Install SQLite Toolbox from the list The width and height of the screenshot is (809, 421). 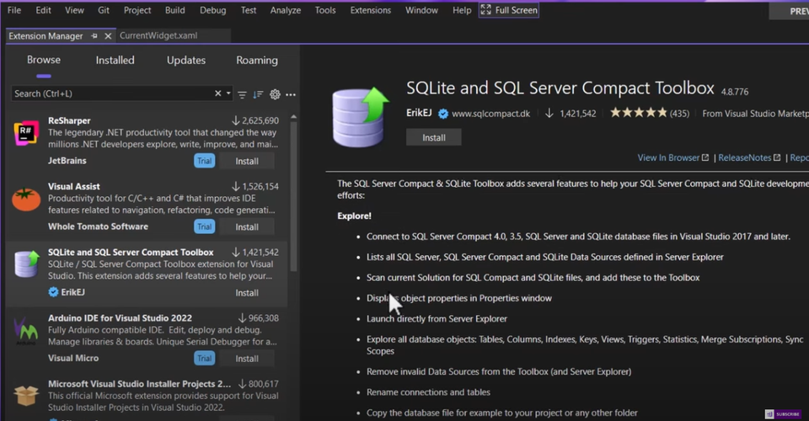point(247,293)
